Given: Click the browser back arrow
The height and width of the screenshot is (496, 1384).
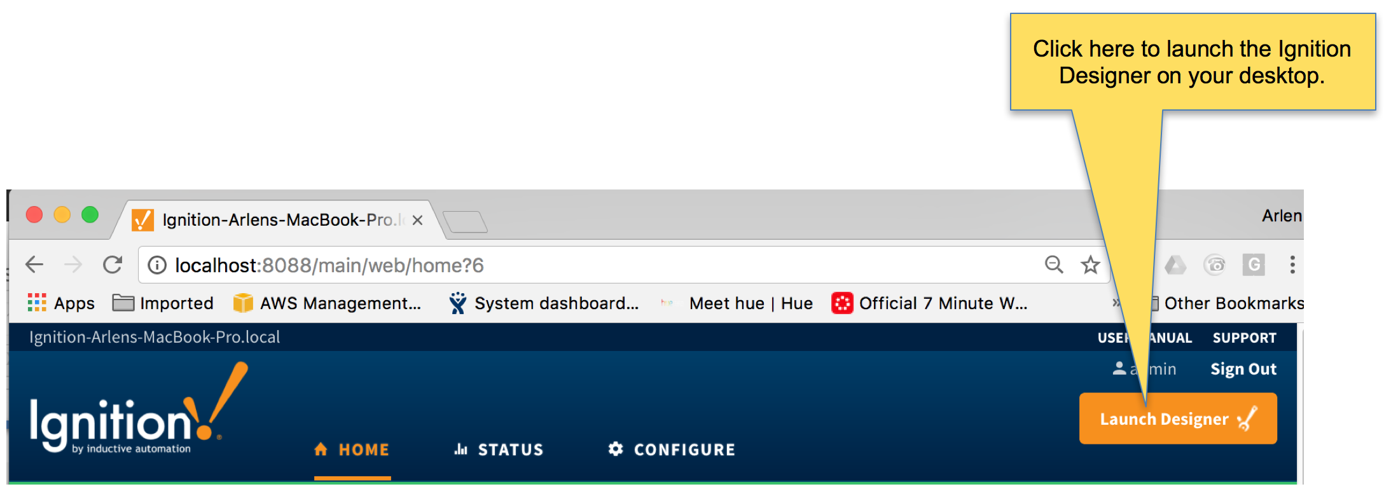Looking at the screenshot, I should [x=34, y=264].
